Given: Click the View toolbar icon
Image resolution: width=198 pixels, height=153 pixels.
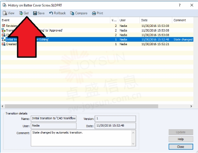Looking at the screenshot, I should click(5, 13).
